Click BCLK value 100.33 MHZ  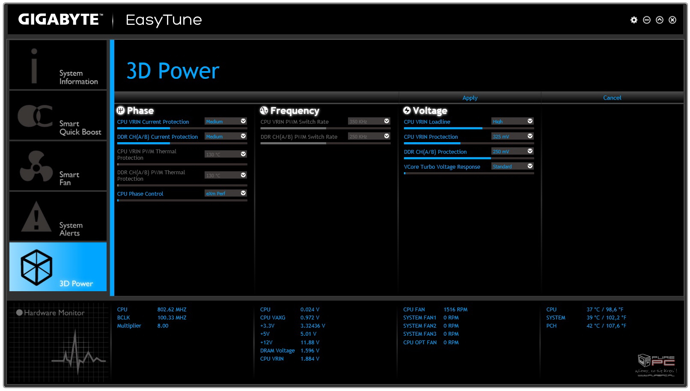(x=172, y=318)
